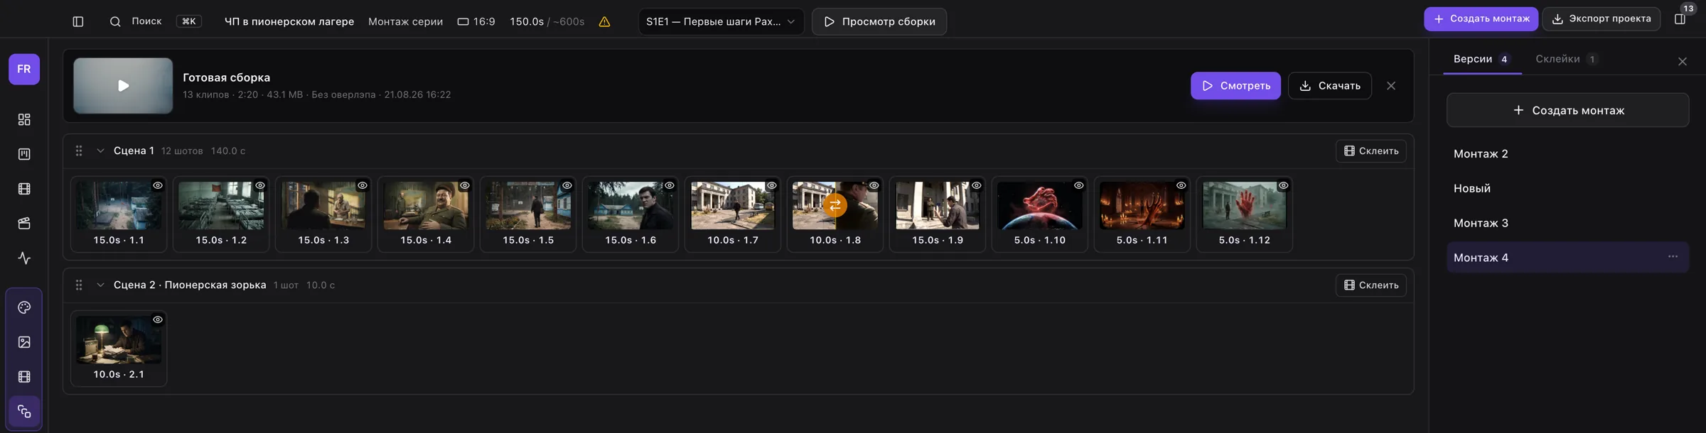Start Просмотр сборки preview
This screenshot has height=433, width=1706.
point(879,21)
